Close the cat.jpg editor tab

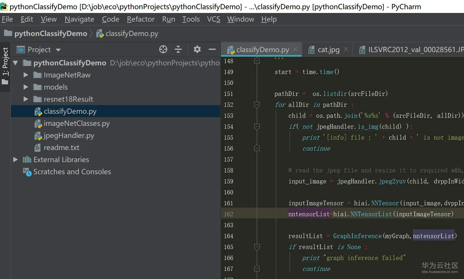346,49
